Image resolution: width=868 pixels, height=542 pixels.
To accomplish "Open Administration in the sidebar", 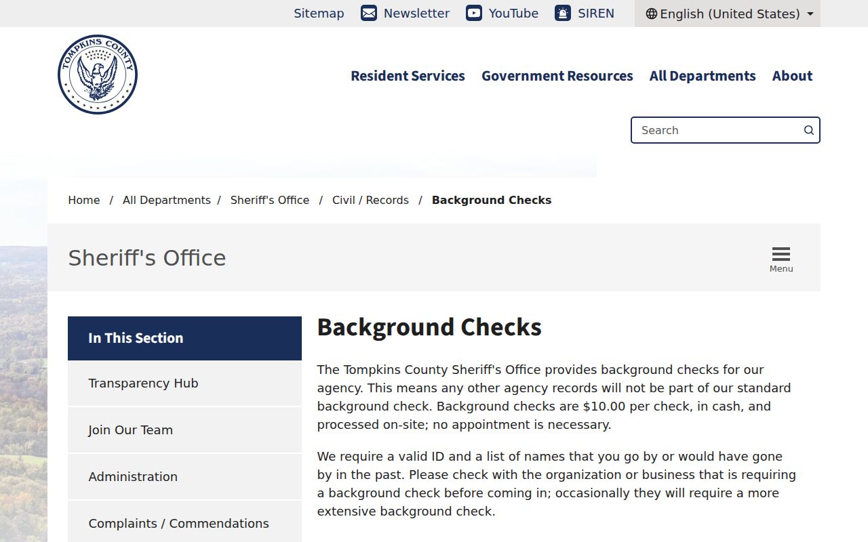I will 184,477.
